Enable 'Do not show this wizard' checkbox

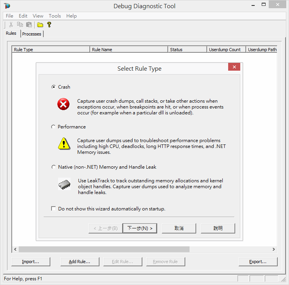coord(54,209)
